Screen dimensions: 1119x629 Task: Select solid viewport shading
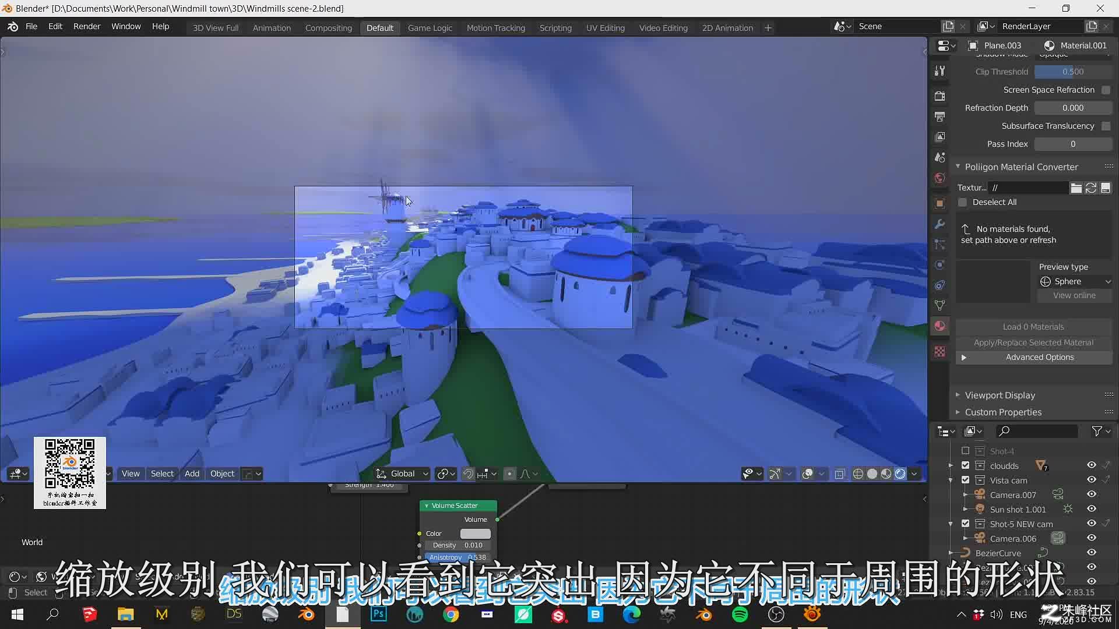tap(872, 473)
